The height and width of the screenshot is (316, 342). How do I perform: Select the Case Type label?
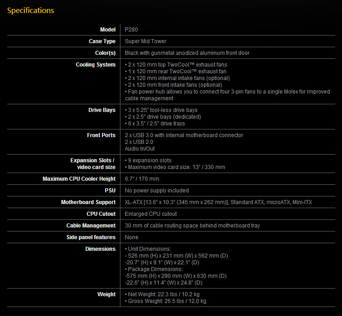coord(102,41)
